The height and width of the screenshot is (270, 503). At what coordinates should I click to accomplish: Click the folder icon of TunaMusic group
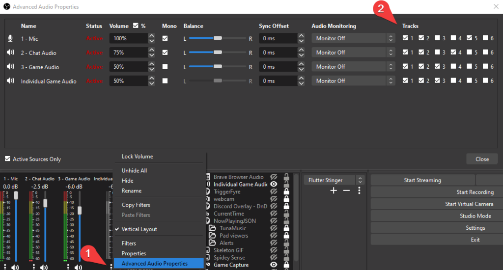tap(212, 228)
